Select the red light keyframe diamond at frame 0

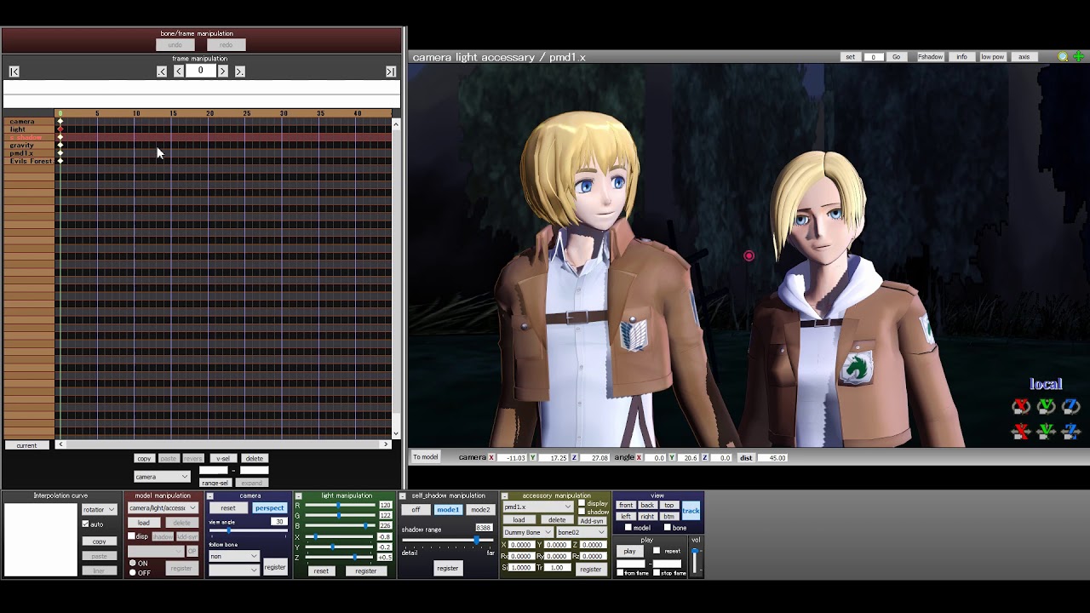pyautogui.click(x=60, y=129)
